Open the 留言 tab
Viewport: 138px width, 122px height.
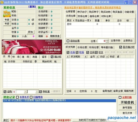44,57
